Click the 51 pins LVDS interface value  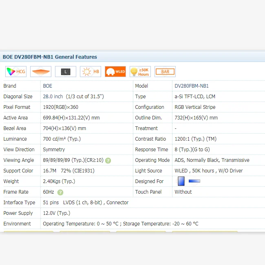point(86,203)
